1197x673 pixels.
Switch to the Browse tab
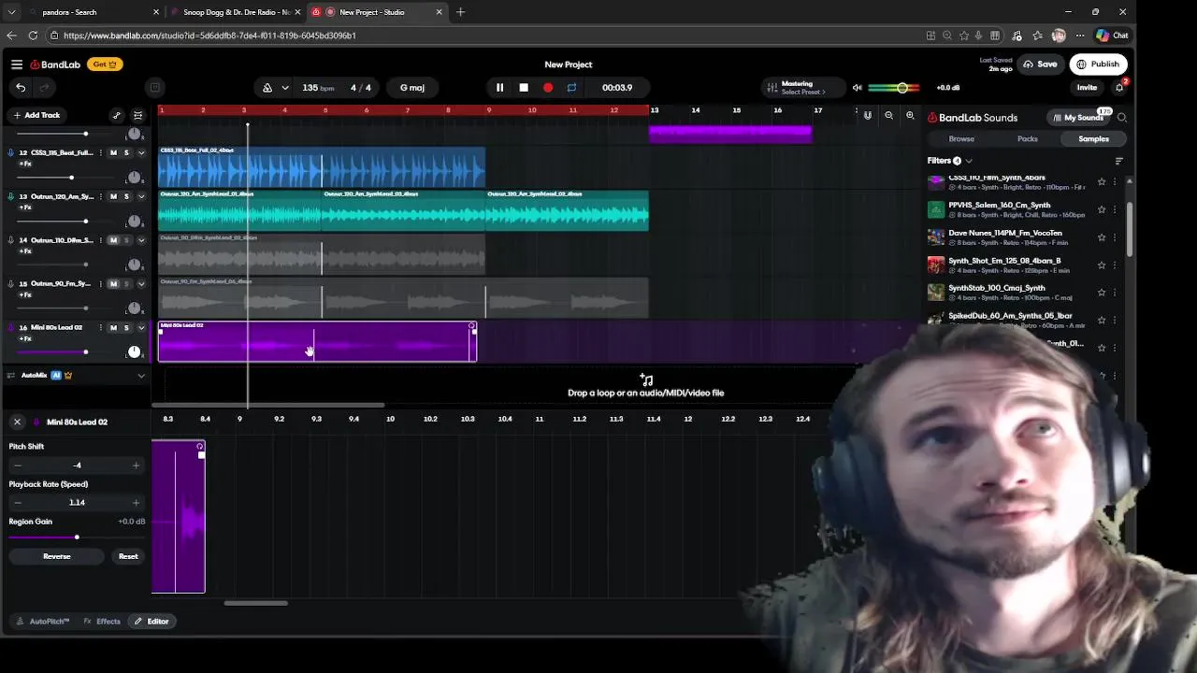(x=961, y=139)
